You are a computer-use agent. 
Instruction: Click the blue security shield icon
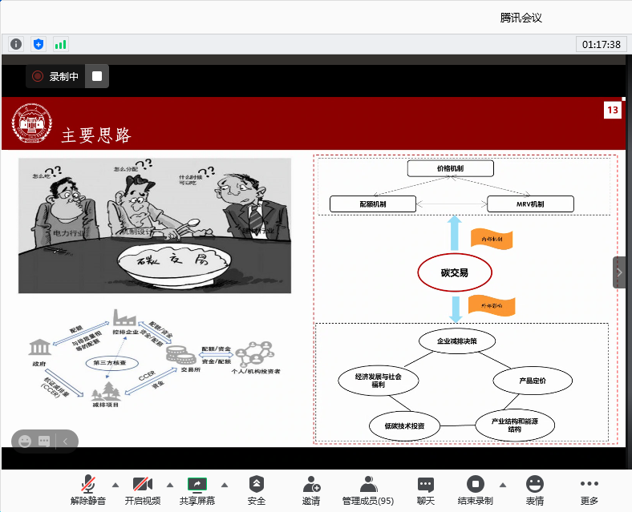coord(38,44)
